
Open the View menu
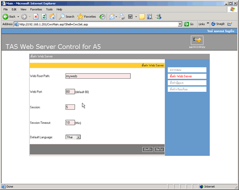click(23, 10)
